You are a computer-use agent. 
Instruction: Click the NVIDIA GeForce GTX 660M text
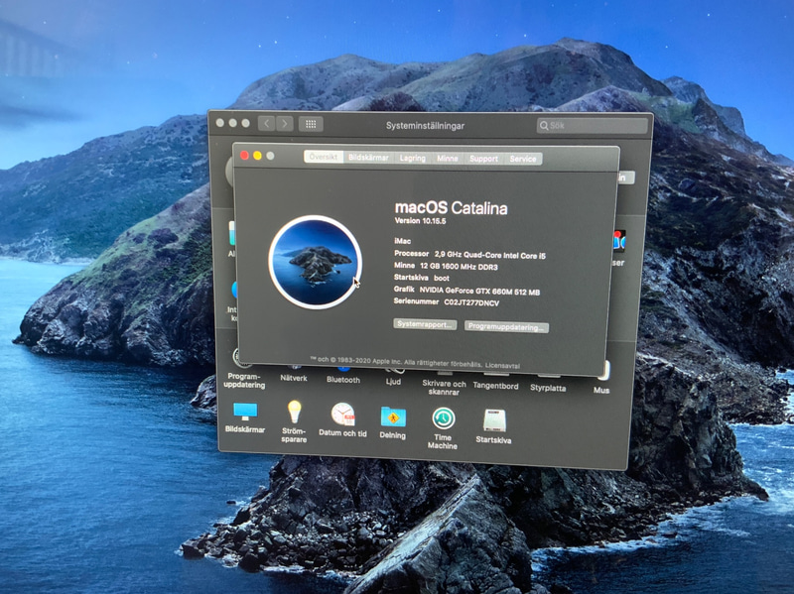(x=479, y=291)
